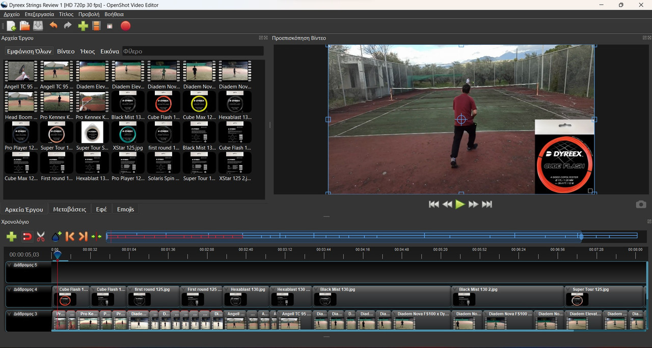652x348 pixels.
Task: Open the Επεξεργασία menu
Action: (x=39, y=14)
